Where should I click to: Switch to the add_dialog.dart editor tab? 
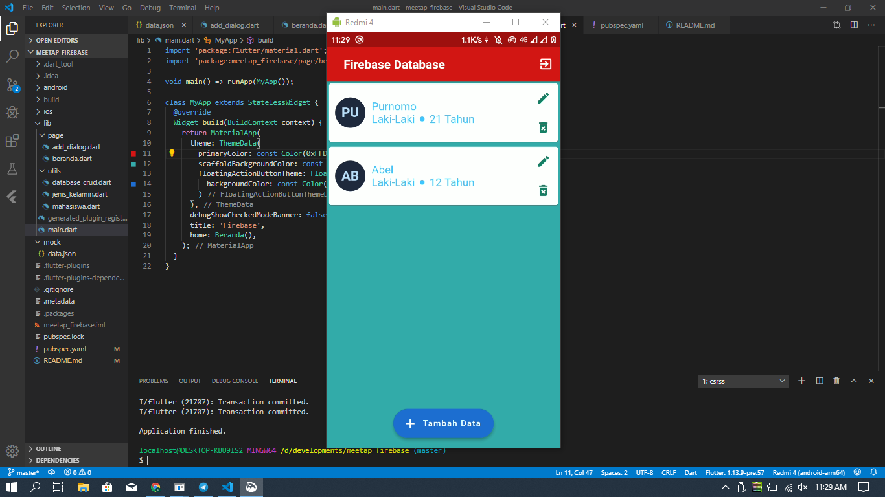pos(234,25)
